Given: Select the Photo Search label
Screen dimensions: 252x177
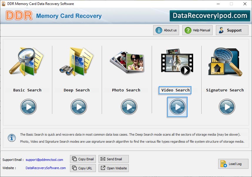Looking at the screenshot, I should [x=126, y=90].
